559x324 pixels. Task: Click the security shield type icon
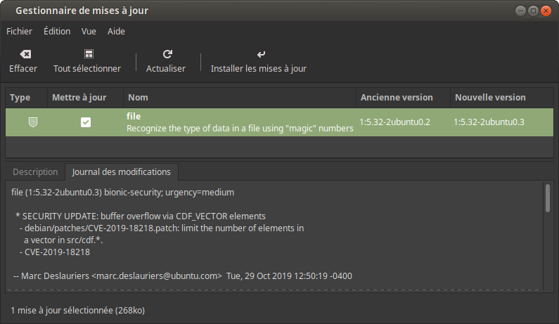[33, 122]
